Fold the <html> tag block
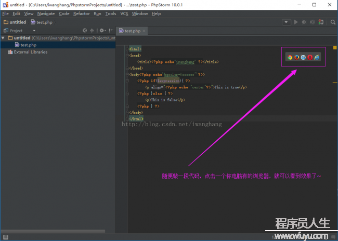Screen dimensions: 338x241 tap(127, 49)
